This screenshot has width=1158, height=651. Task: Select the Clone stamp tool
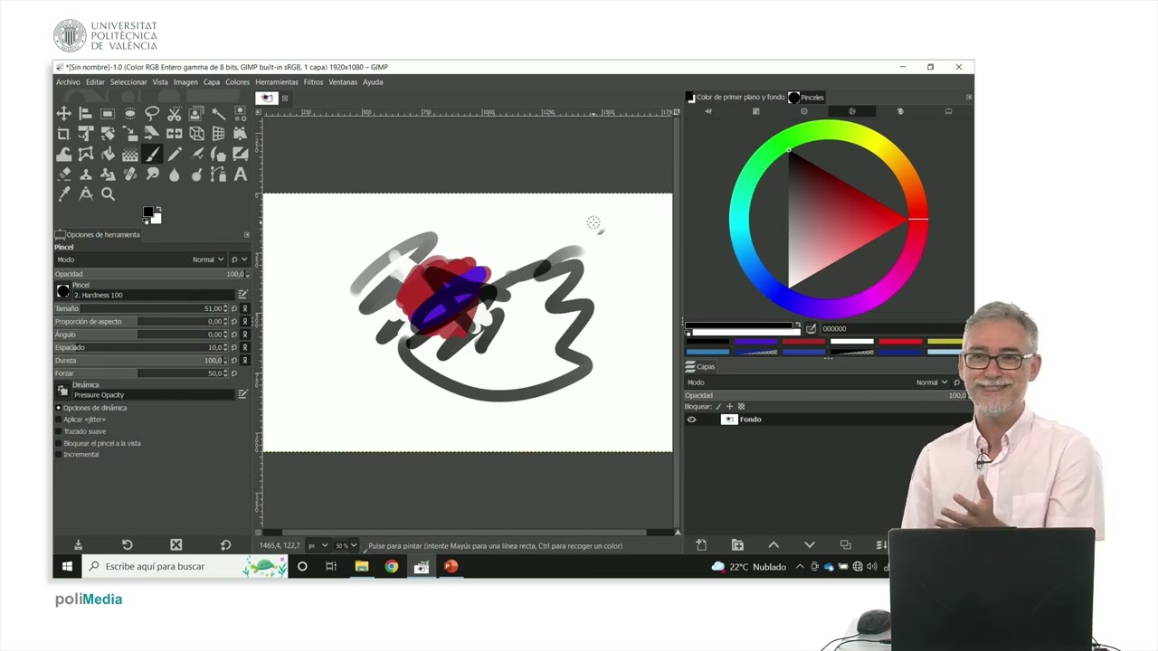[x=85, y=175]
